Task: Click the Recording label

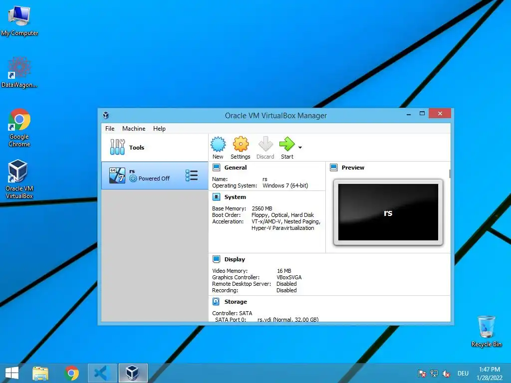Action: pos(225,291)
